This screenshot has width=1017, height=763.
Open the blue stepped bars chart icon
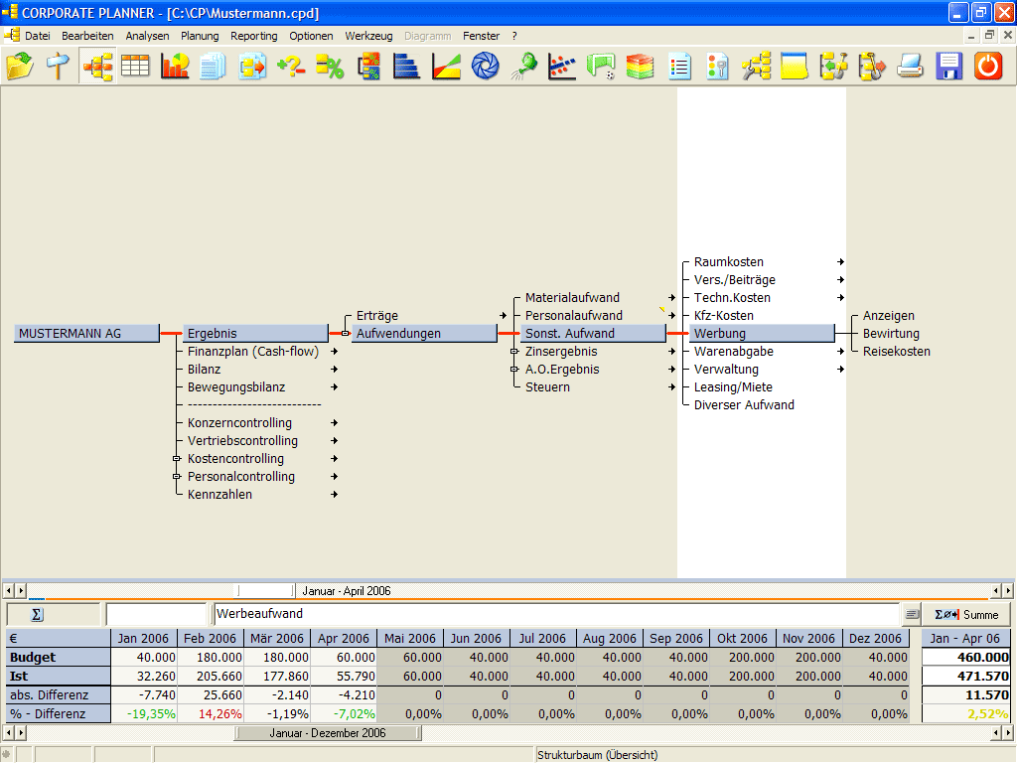tap(406, 67)
